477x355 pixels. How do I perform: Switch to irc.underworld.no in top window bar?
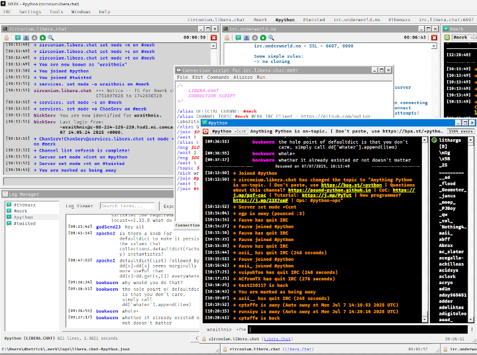pyautogui.click(x=356, y=20)
